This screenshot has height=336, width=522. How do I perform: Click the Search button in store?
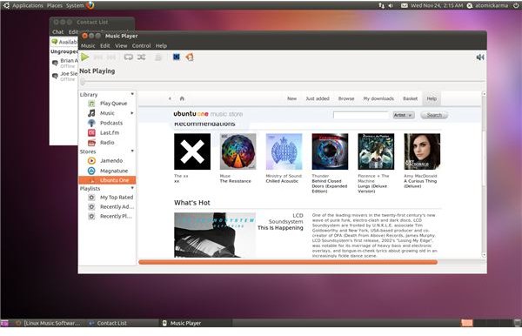coord(434,115)
